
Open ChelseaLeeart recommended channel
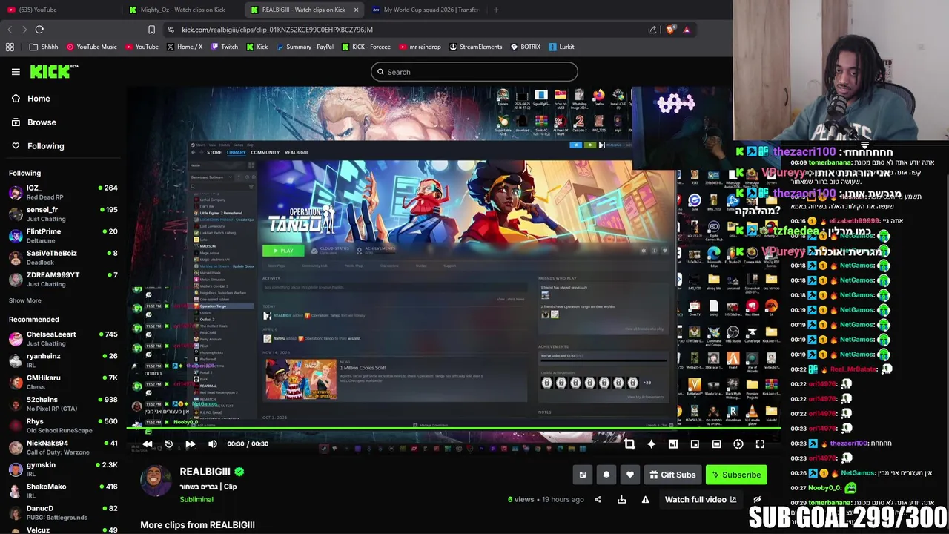(x=63, y=338)
